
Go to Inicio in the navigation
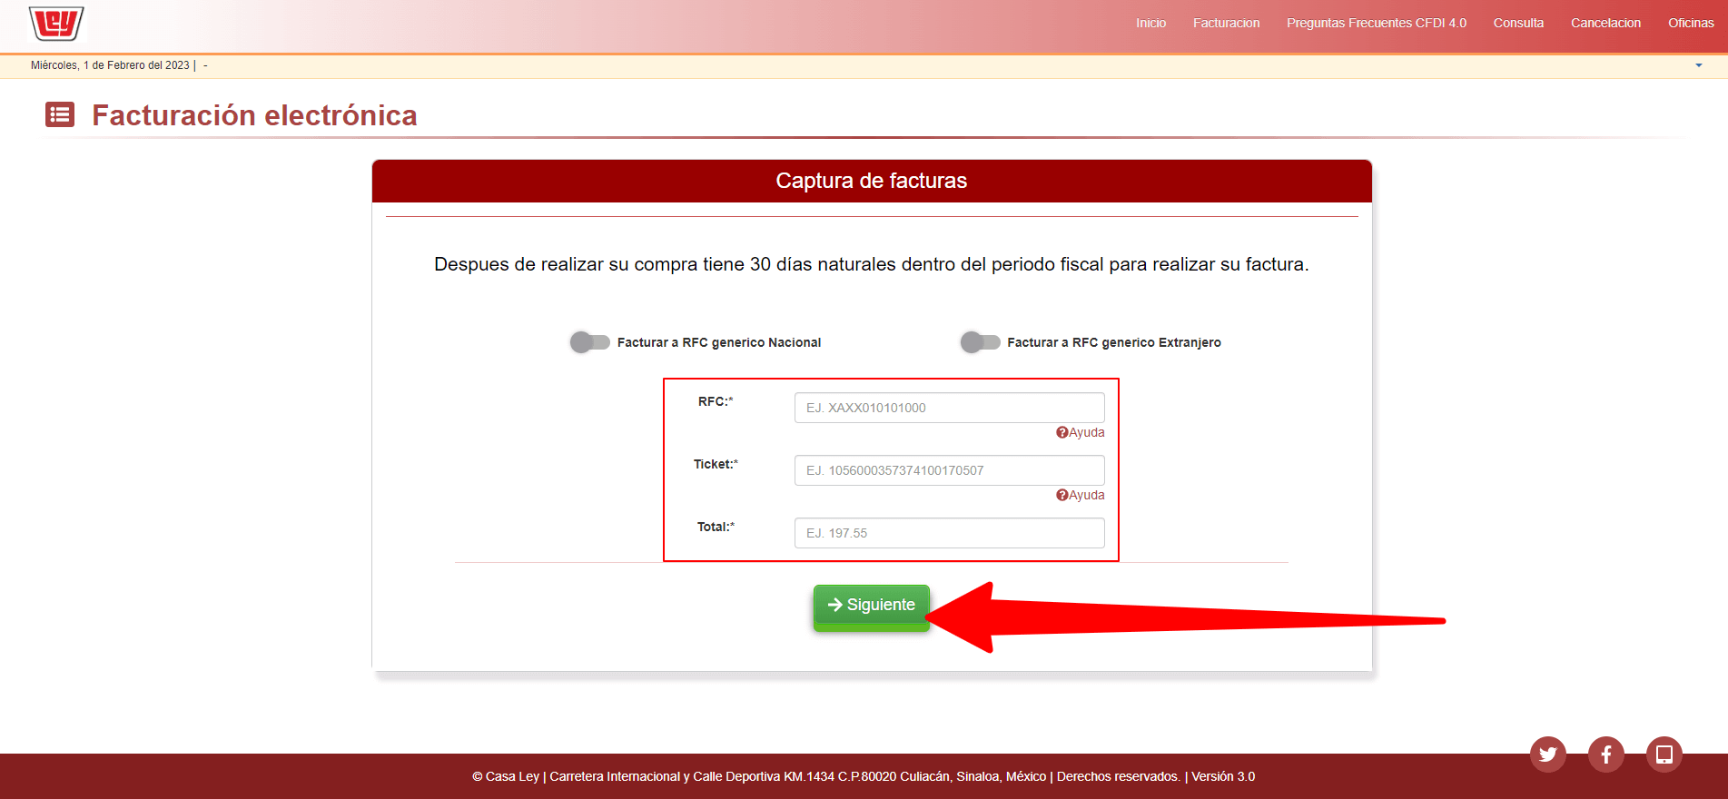[1150, 24]
